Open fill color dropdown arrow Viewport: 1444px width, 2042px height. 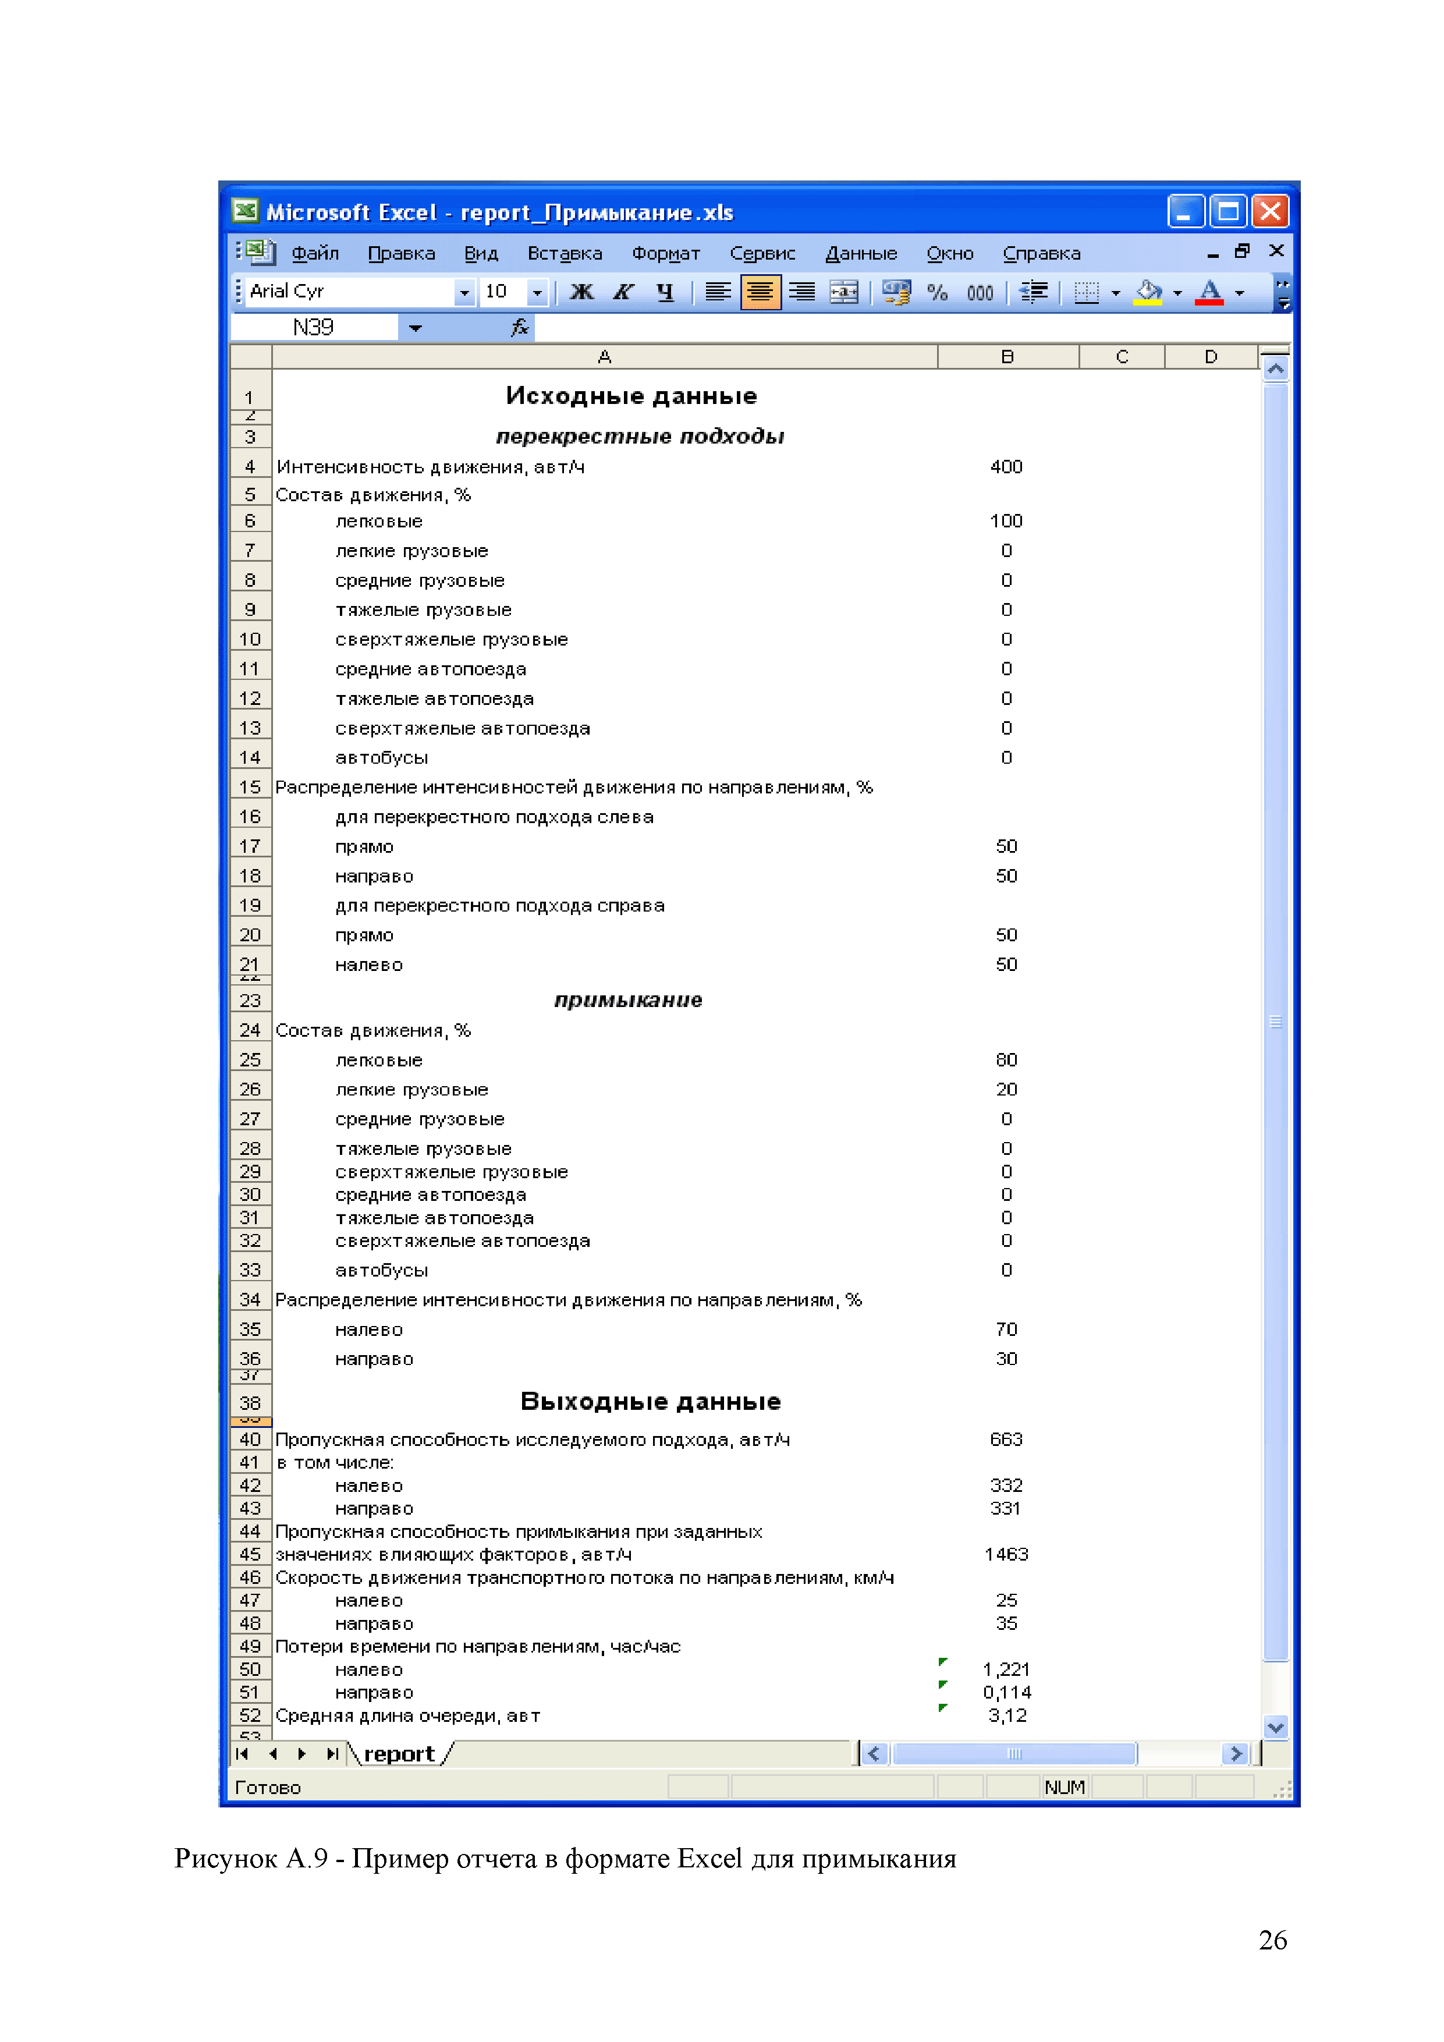click(1178, 293)
